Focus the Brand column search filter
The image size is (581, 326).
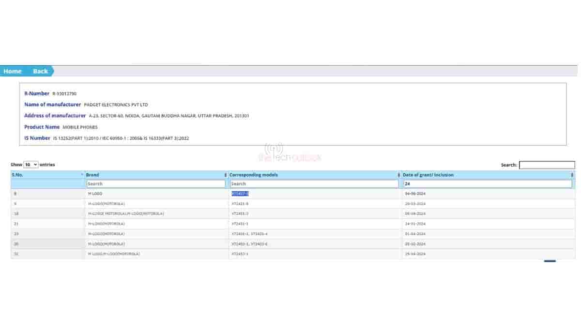pyautogui.click(x=155, y=184)
